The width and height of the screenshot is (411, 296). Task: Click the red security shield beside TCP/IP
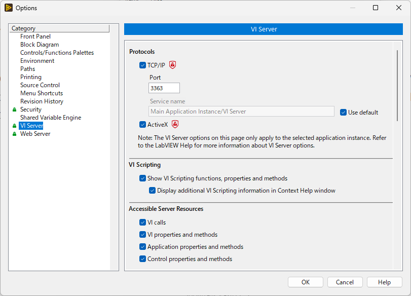[172, 65]
